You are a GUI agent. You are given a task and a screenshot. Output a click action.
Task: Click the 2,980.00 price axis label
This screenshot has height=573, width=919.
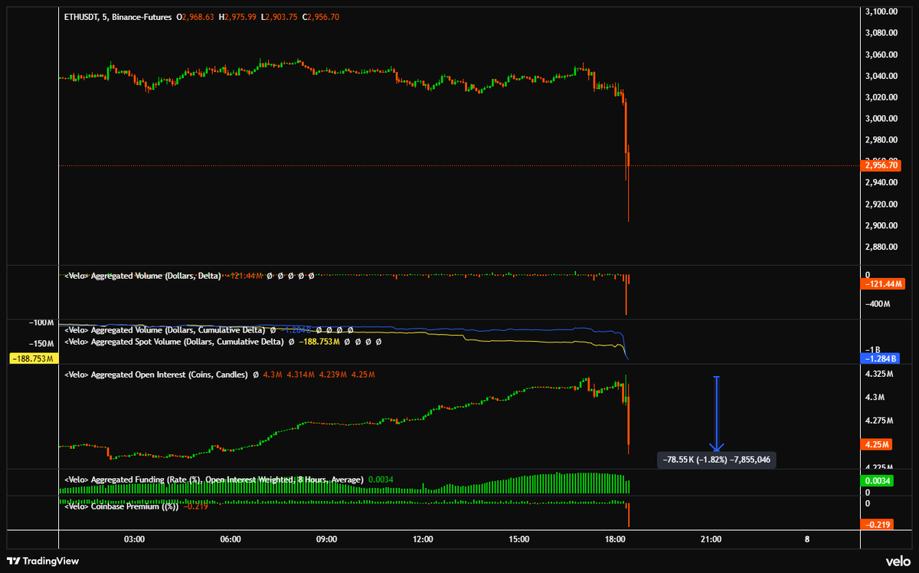click(x=881, y=139)
